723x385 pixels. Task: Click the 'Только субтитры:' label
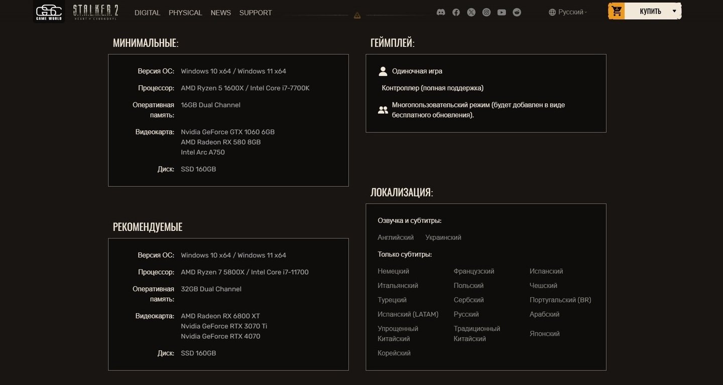pyautogui.click(x=405, y=254)
